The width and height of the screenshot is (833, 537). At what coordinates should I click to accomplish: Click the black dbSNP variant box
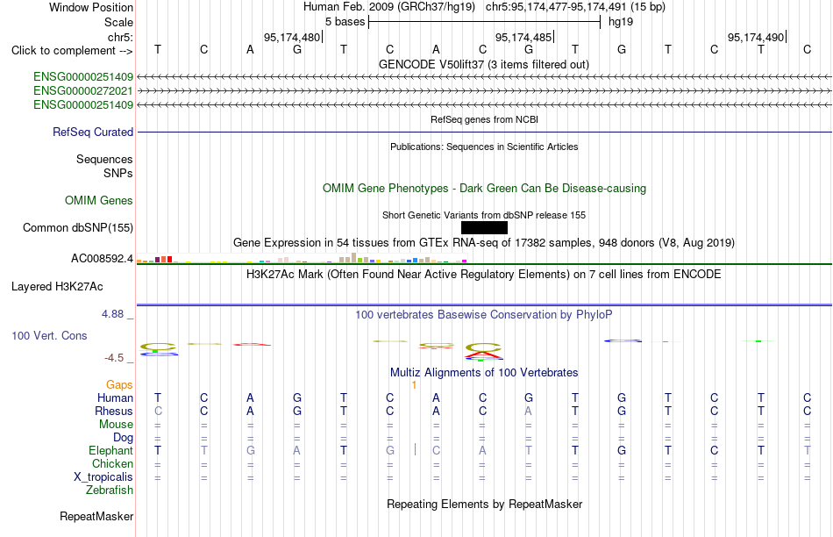(484, 227)
